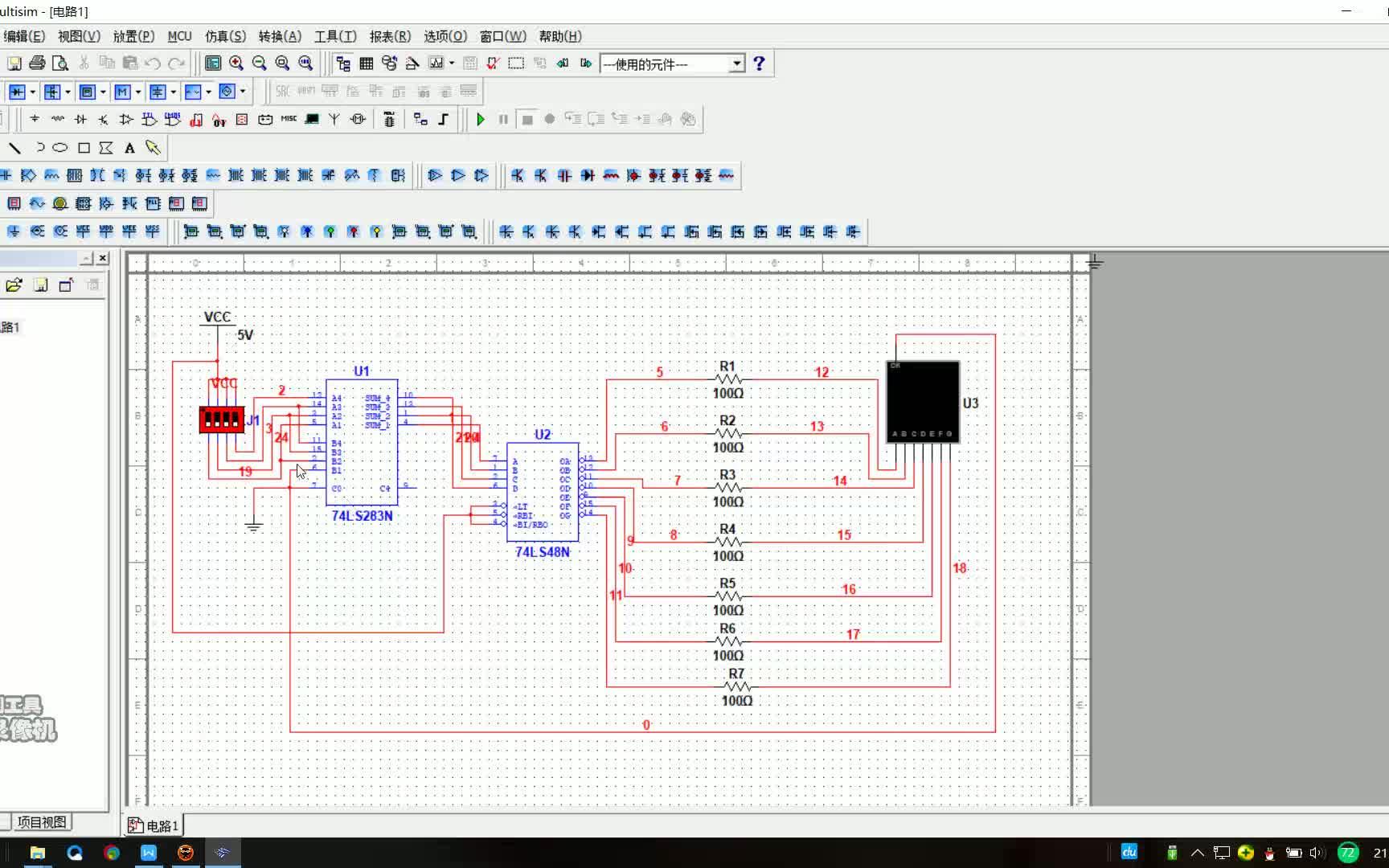Expand the first blue diode toolbar dropdown arrow
Viewport: 1389px width, 868px height.
[x=32, y=92]
